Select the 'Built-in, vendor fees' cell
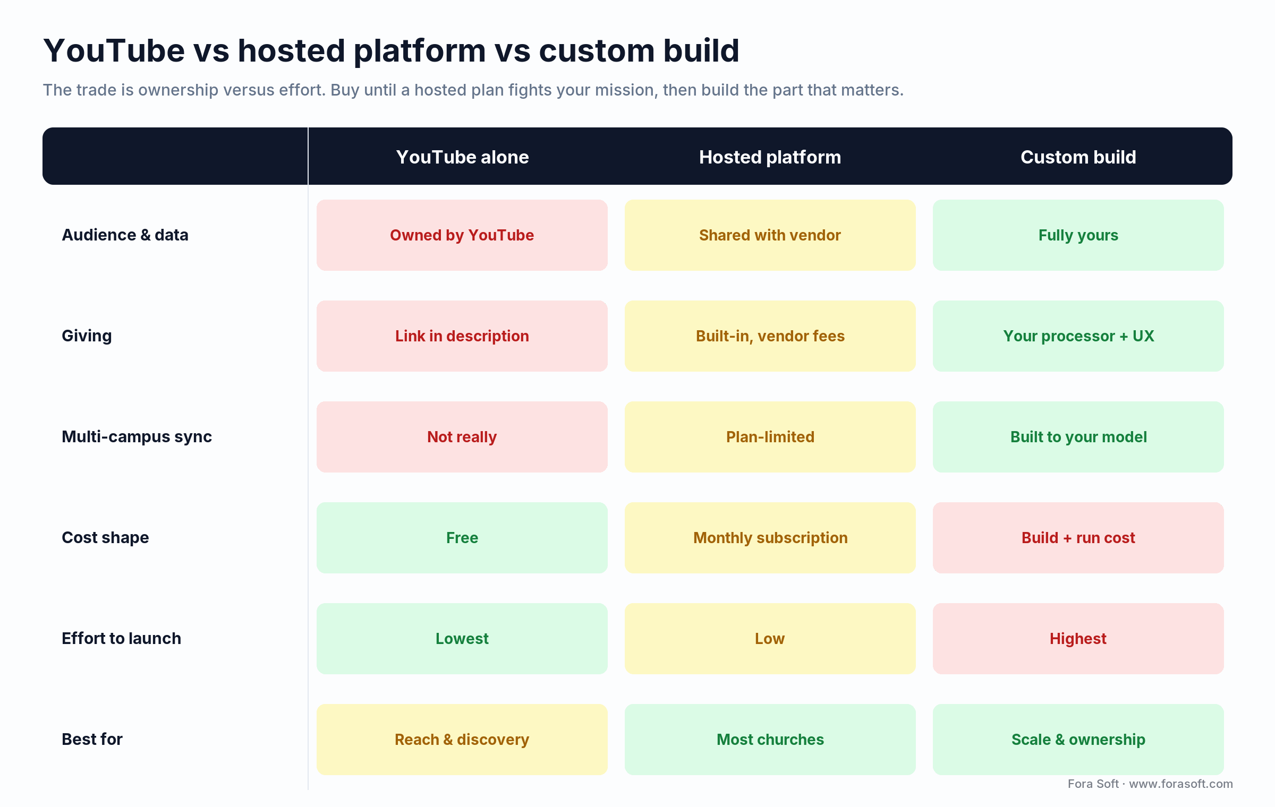The image size is (1275, 807). pos(770,336)
